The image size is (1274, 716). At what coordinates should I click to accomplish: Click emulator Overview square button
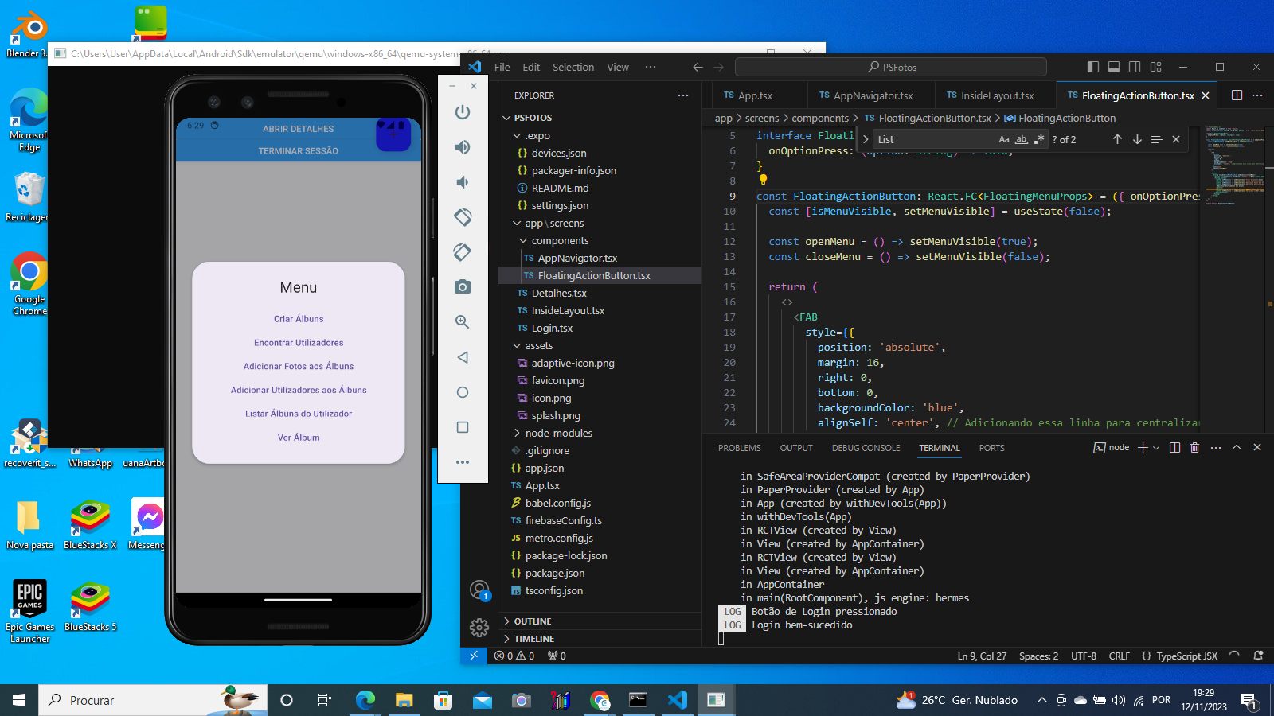coord(462,427)
